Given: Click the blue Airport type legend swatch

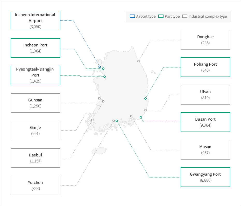Looking at the screenshot, I should tap(132, 16).
